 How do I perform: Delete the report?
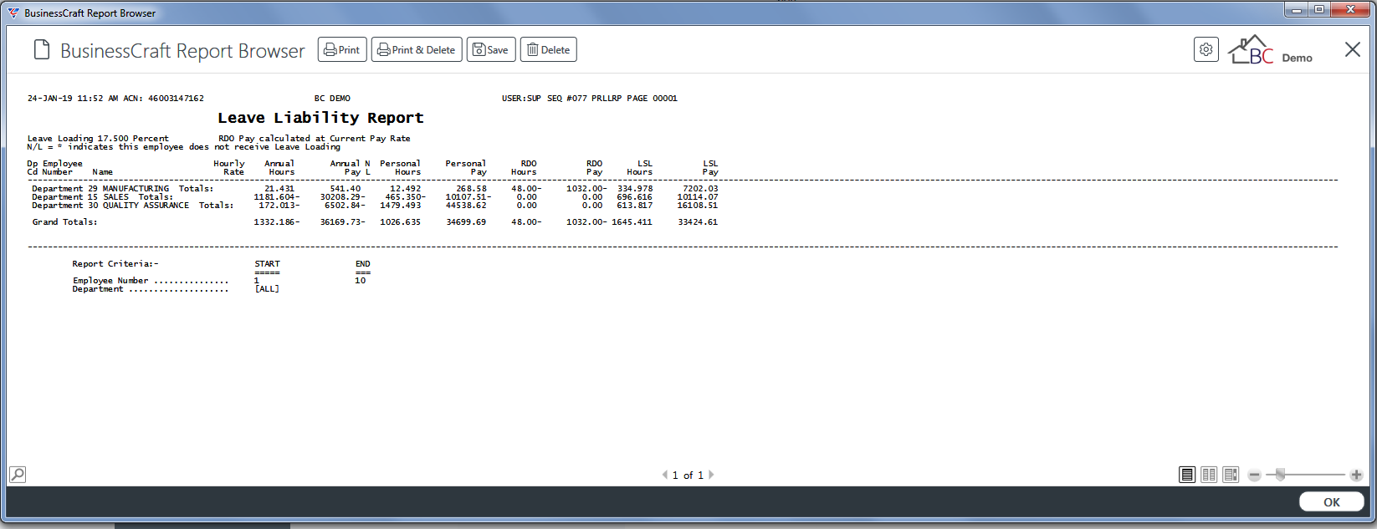548,49
